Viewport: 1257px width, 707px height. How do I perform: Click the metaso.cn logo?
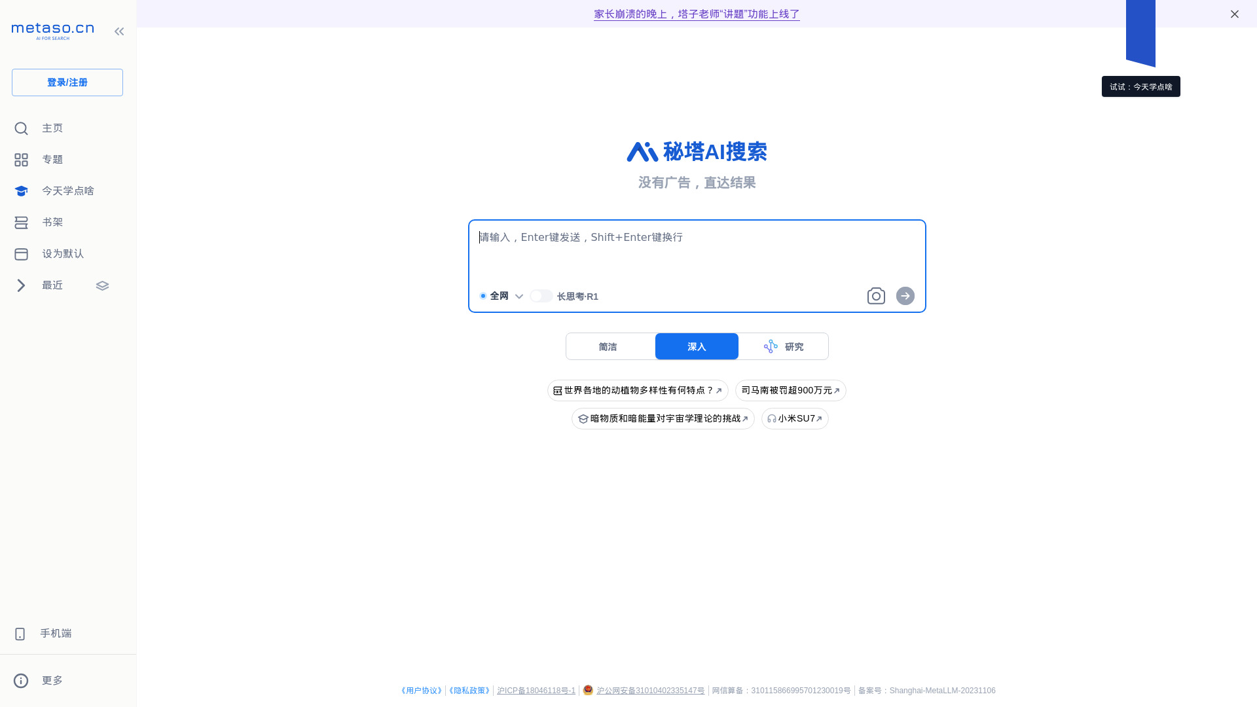click(x=52, y=31)
